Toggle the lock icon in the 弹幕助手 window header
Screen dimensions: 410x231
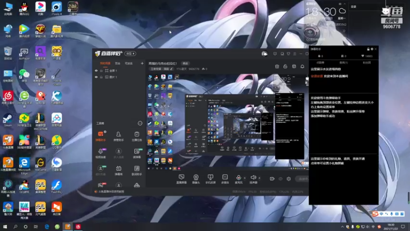[368, 49]
